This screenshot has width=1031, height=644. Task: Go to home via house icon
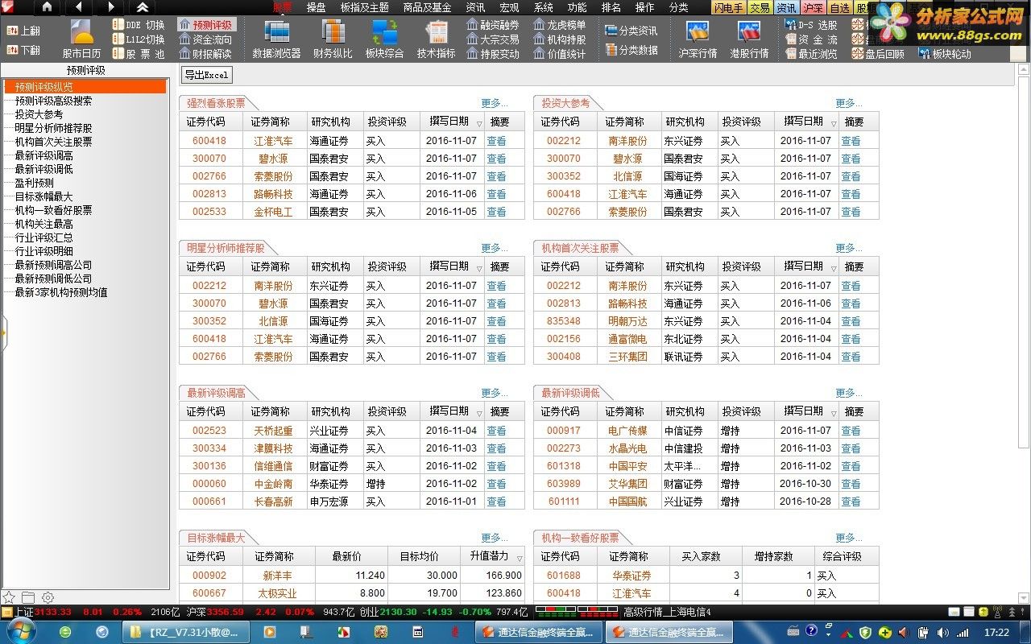click(47, 7)
